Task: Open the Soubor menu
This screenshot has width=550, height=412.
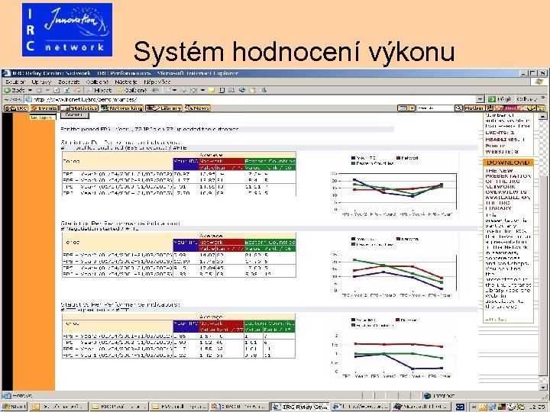Action: pos(15,82)
